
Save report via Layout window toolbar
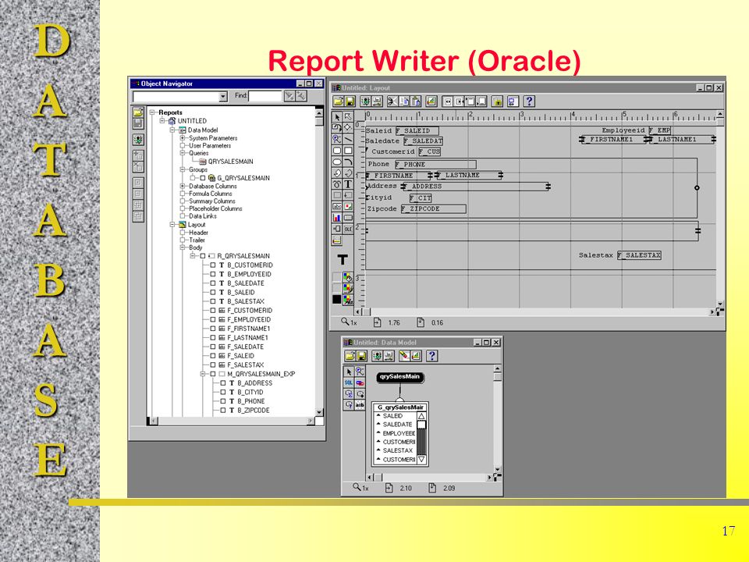(x=350, y=101)
